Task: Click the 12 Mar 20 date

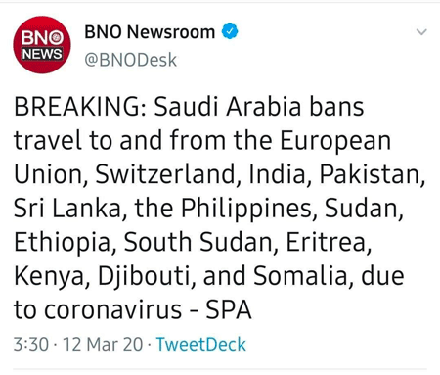Action: pos(103,344)
